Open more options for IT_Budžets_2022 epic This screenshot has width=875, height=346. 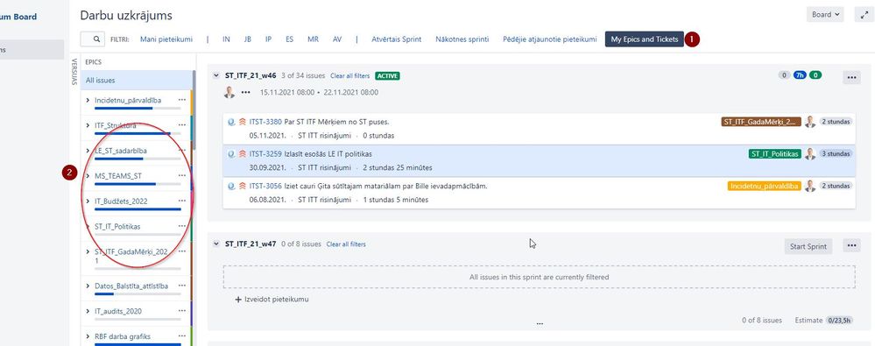[x=182, y=201]
